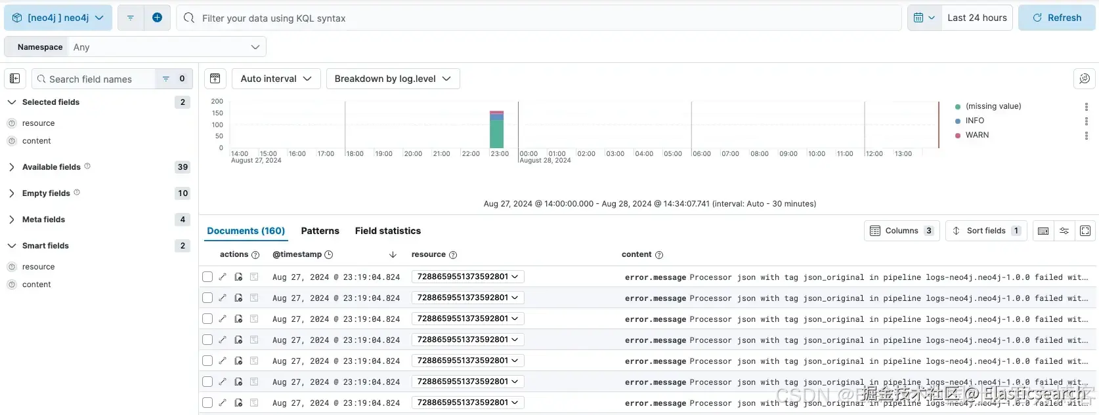
Task: Expand the first log row details
Action: 223,277
